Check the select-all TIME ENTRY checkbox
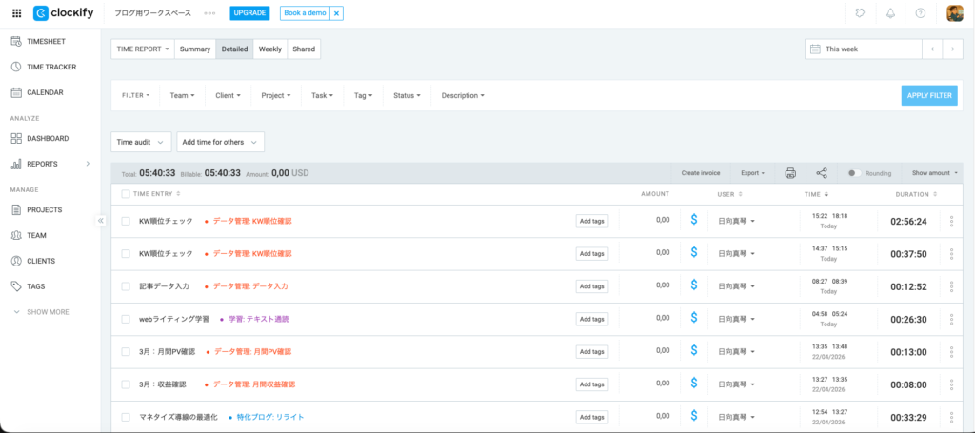Screen dimensions: 975x433 tap(126, 194)
